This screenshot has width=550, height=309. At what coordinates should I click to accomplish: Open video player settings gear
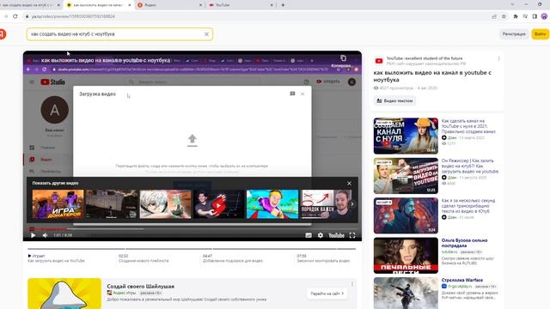click(x=321, y=235)
